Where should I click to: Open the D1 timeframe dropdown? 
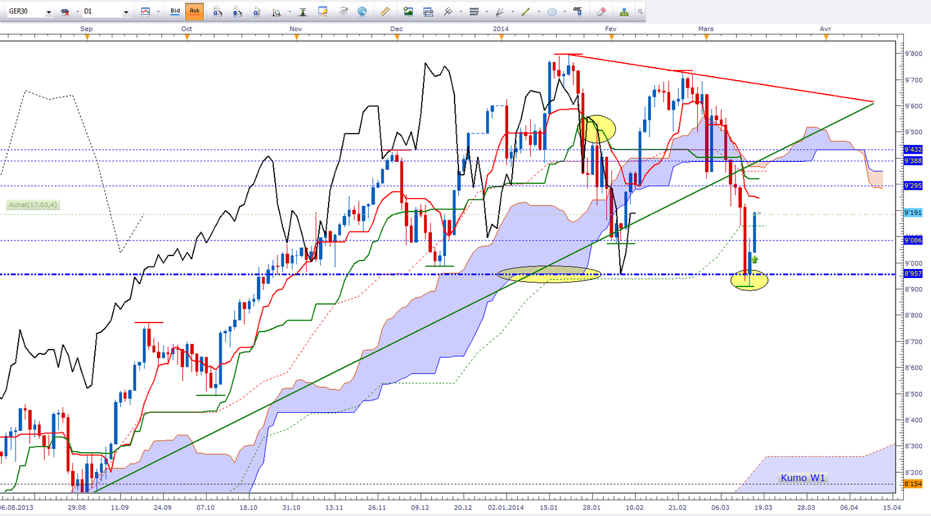(x=126, y=12)
